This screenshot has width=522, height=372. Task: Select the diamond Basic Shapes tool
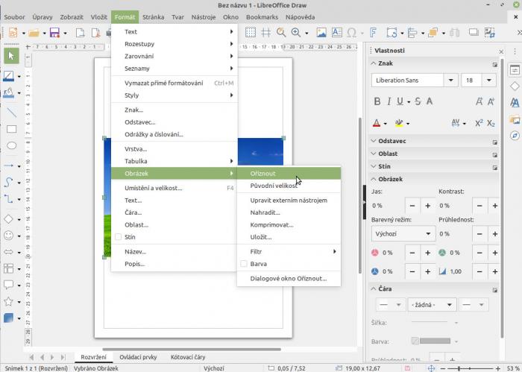point(9,219)
